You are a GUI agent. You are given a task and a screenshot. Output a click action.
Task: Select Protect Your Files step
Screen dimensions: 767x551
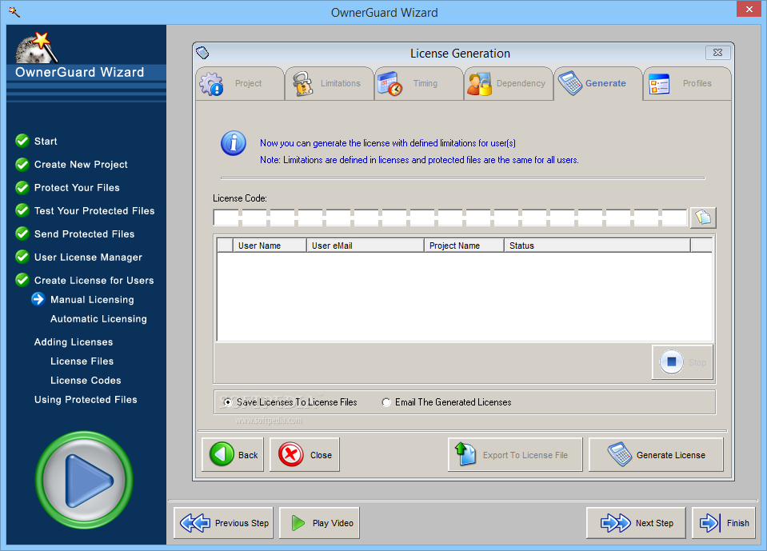tap(77, 188)
